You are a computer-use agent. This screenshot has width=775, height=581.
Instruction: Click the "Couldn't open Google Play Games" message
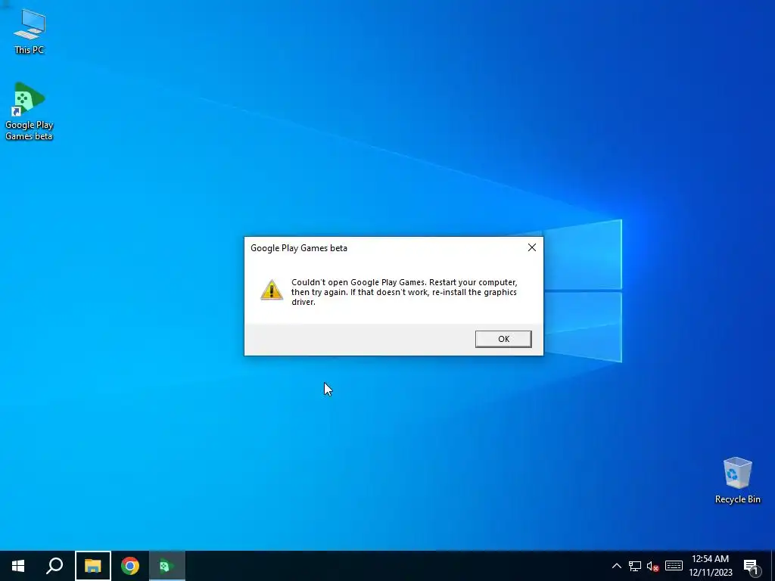coord(404,292)
